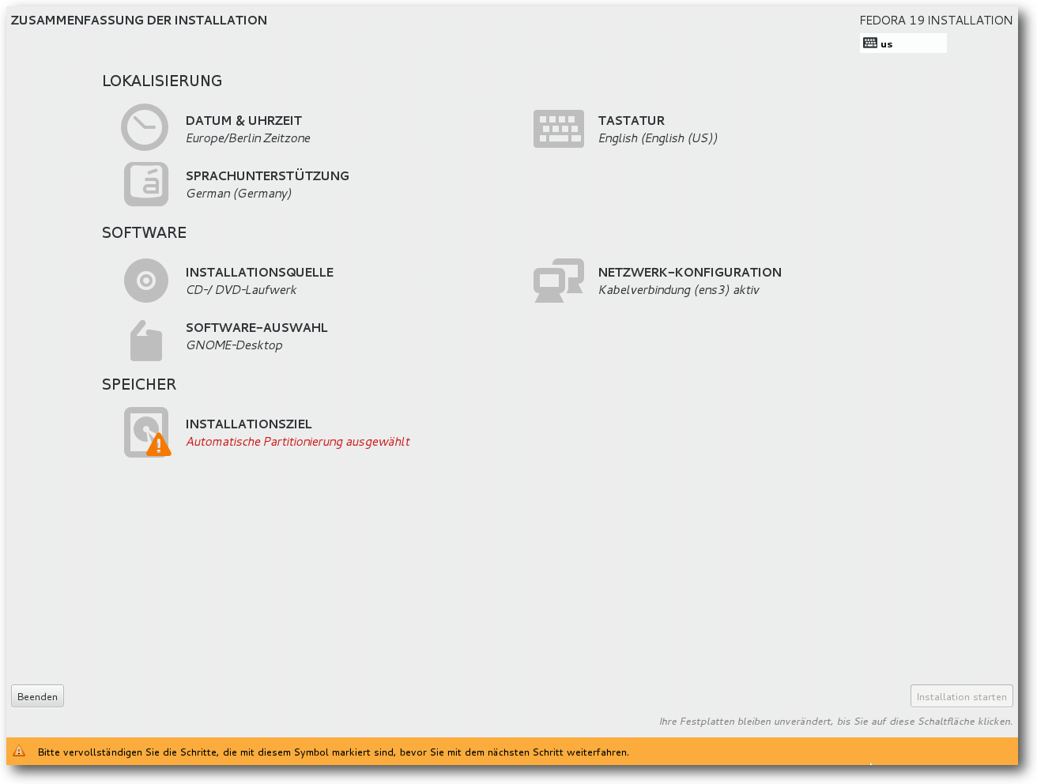The image size is (1037, 784).
Task: Click 'CD-/ DVD-Laufwerk' text
Action: pos(241,290)
